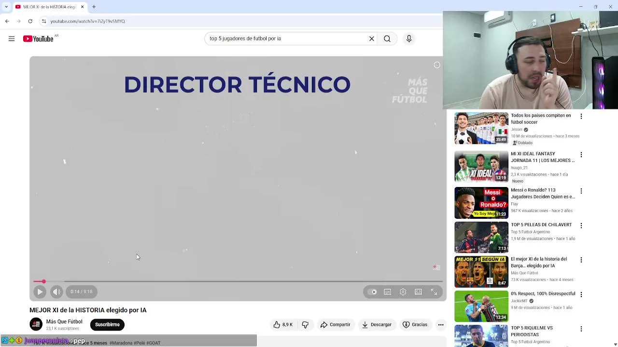618x347 pixels.
Task: Open a new browser tab
Action: pyautogui.click(x=94, y=7)
